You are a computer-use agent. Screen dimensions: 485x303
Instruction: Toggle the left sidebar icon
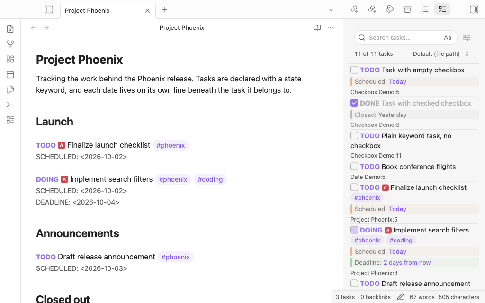coord(49,9)
